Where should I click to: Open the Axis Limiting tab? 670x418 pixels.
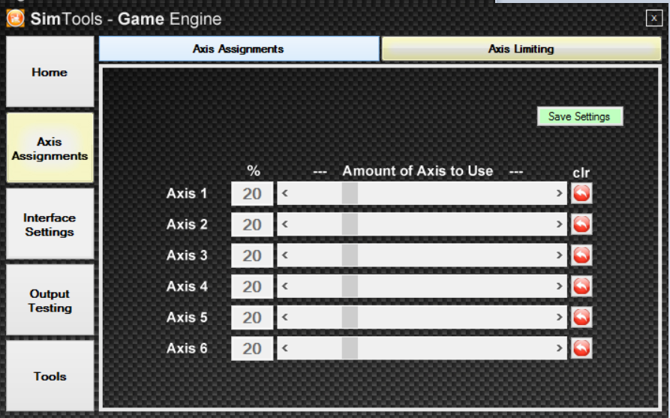click(521, 49)
